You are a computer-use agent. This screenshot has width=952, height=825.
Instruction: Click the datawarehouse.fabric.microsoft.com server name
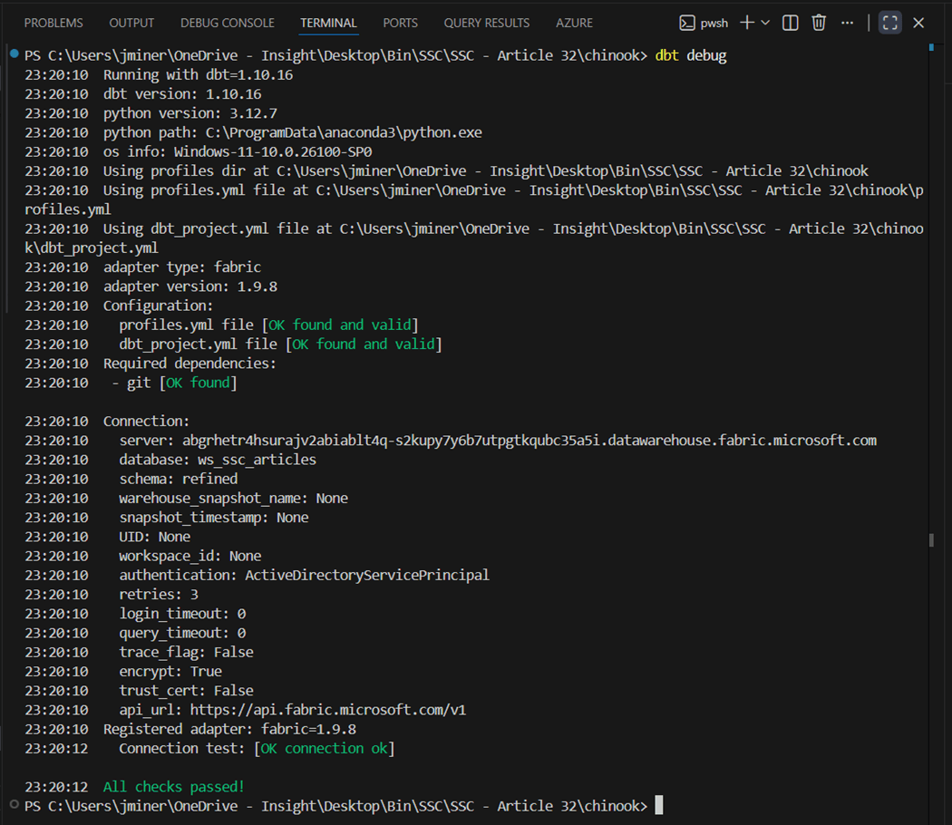529,441
